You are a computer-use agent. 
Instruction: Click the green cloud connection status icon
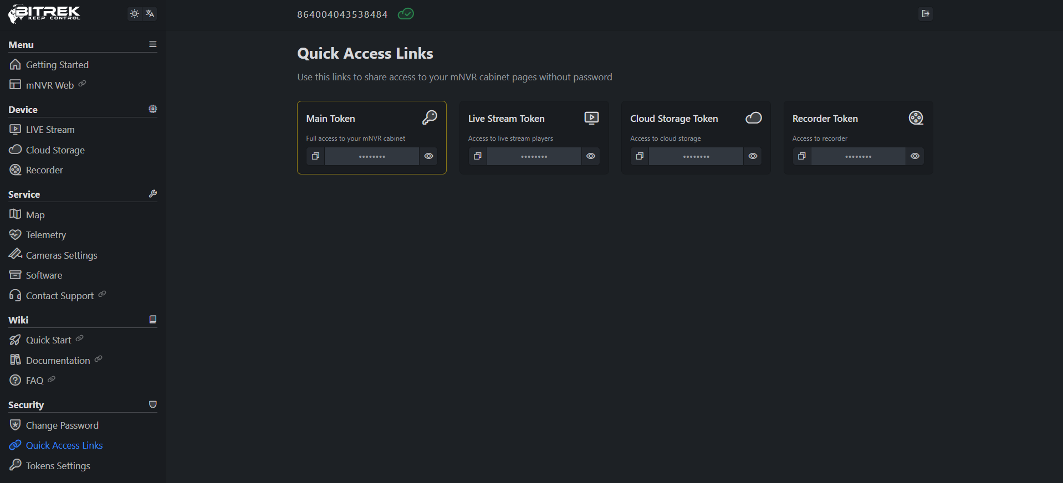(x=406, y=14)
